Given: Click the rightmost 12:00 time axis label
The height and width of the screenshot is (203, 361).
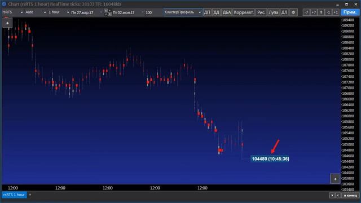Looking at the screenshot, I should pos(202,188).
